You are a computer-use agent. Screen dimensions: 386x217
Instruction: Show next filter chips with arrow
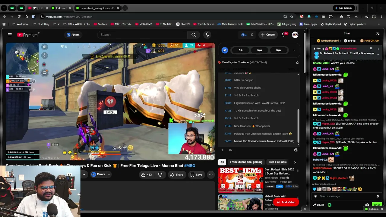(x=295, y=162)
